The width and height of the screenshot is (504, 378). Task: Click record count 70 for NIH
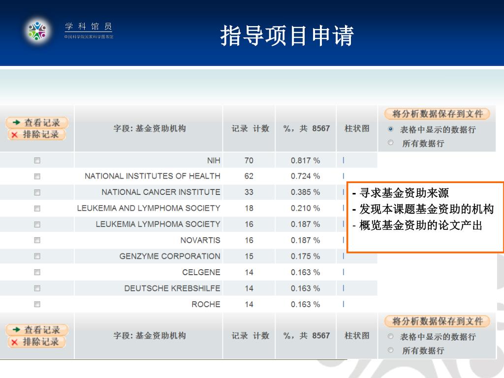pos(249,160)
